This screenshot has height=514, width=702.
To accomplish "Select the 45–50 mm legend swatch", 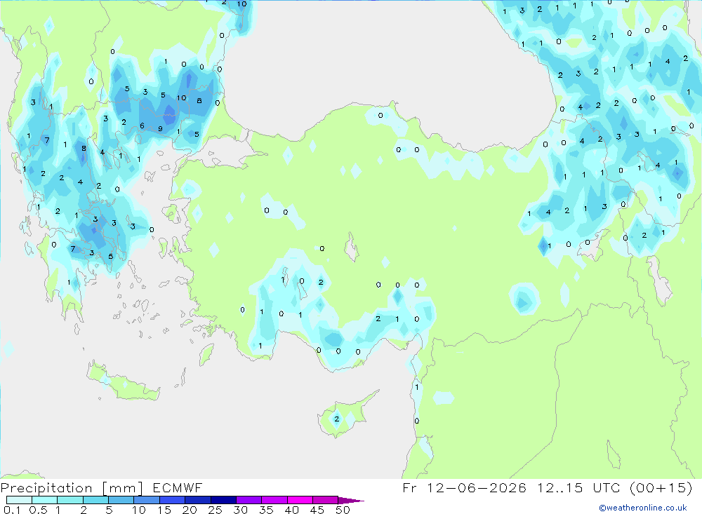I will [x=326, y=500].
